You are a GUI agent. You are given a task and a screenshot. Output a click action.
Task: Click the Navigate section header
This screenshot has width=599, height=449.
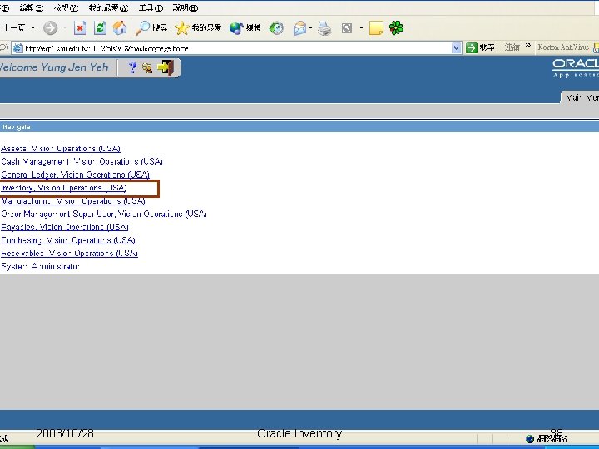coord(16,126)
